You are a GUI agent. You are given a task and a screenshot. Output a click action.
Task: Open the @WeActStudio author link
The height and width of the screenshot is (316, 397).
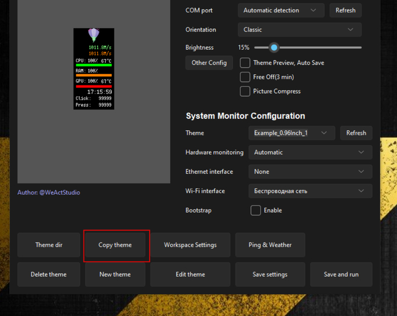click(60, 193)
